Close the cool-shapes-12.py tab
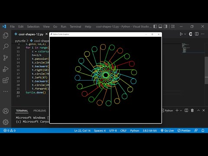 pos(46,34)
